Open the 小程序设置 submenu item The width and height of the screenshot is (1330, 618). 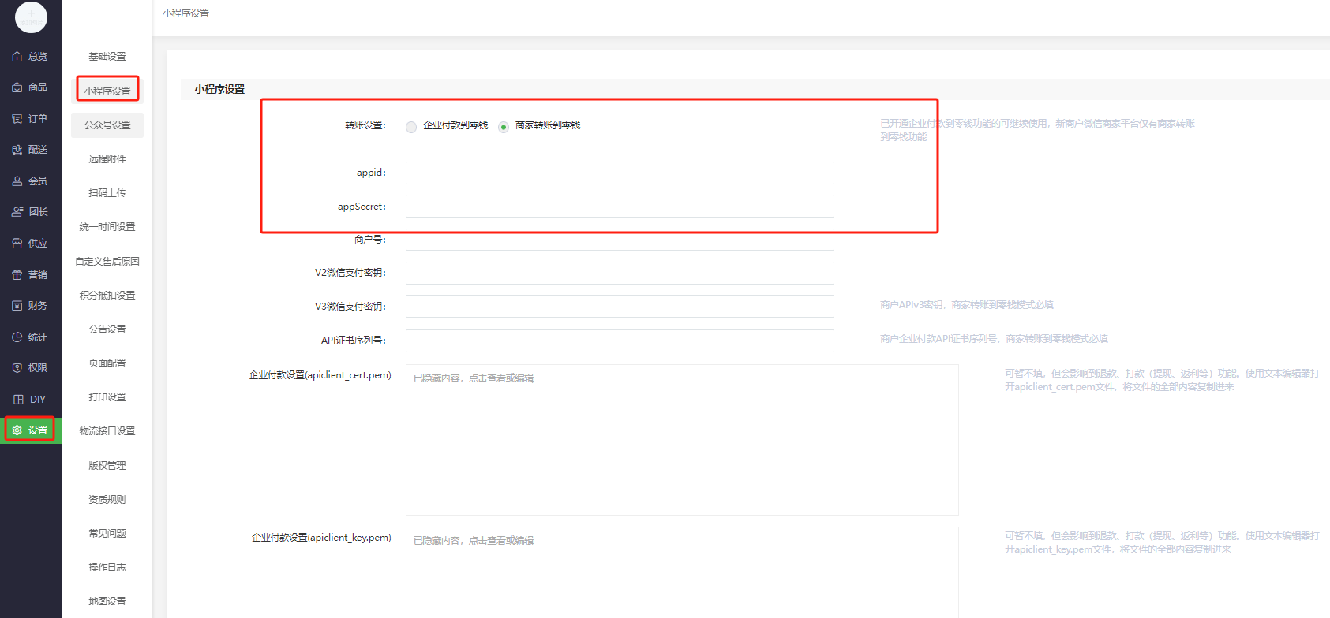click(x=107, y=91)
